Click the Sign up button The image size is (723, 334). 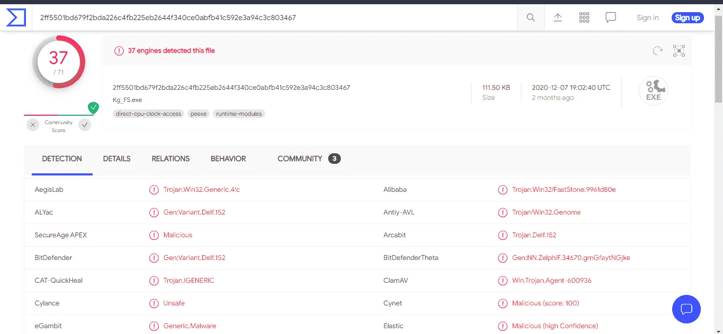tap(688, 17)
